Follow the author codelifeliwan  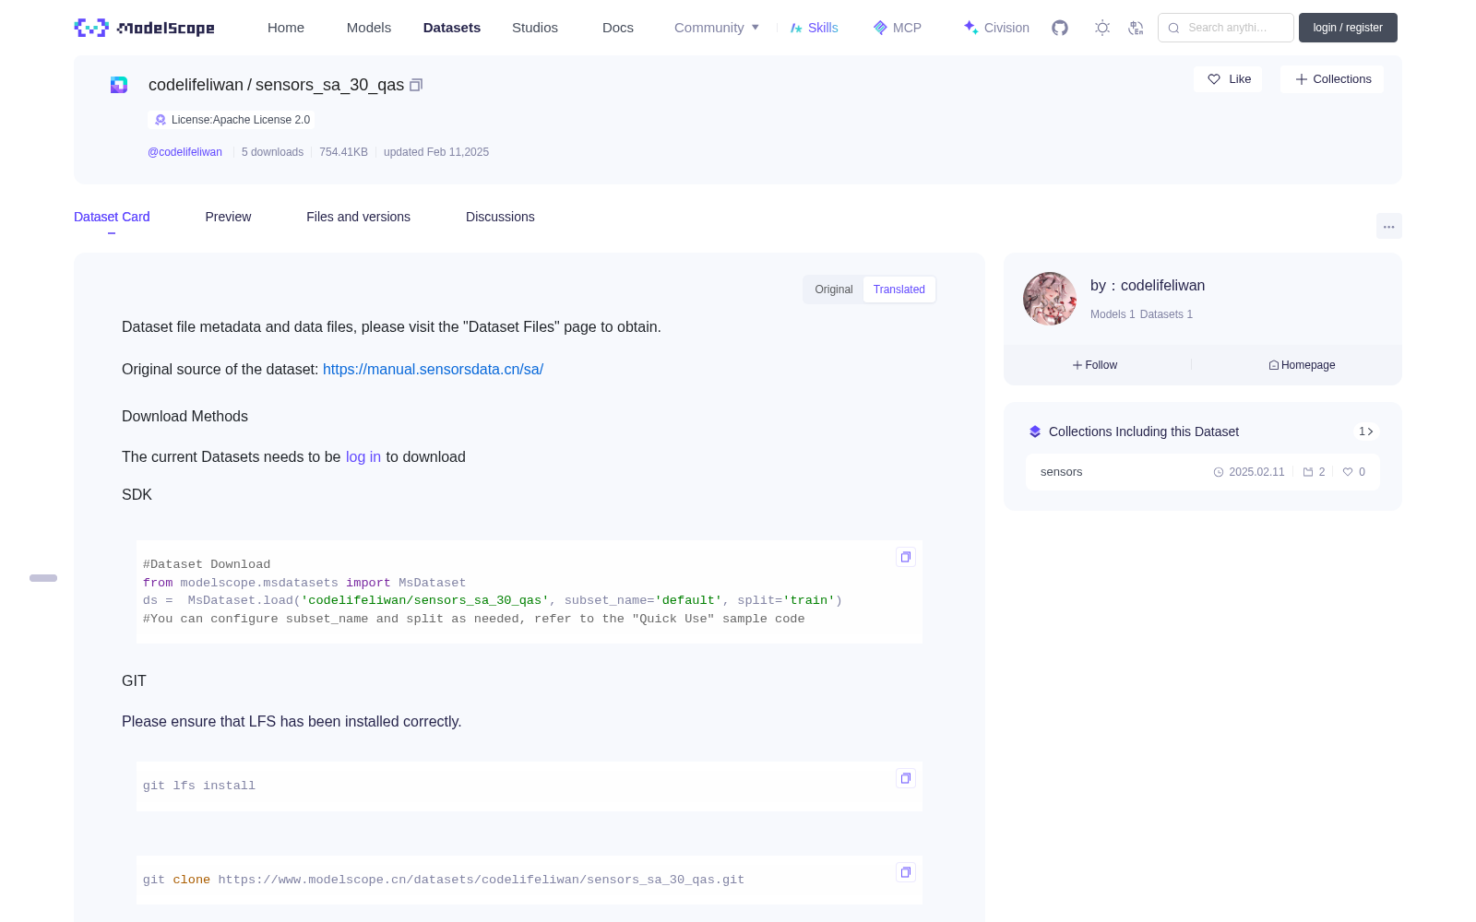(x=1095, y=365)
